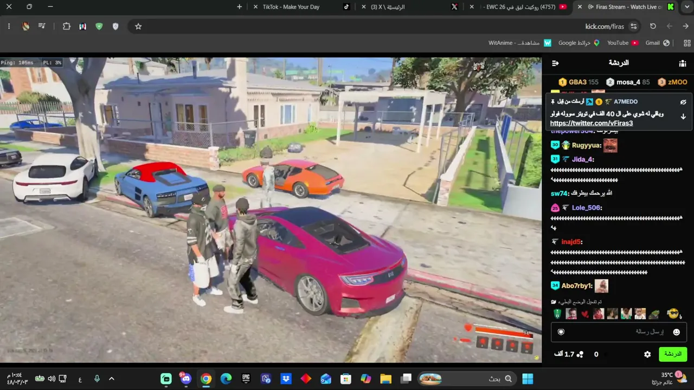694x390 pixels.
Task: Click the Kick stream video player
Action: [271, 210]
